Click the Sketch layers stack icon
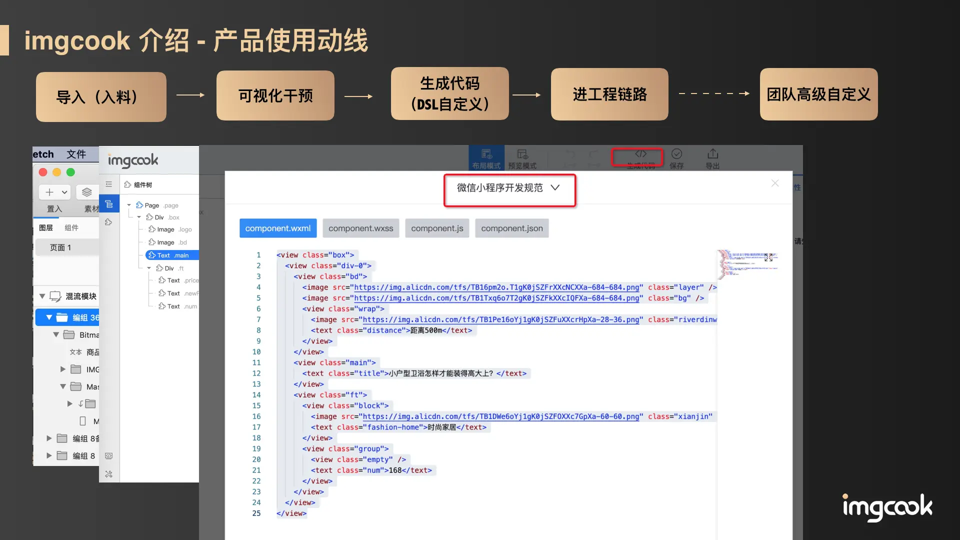The width and height of the screenshot is (960, 540). point(87,192)
